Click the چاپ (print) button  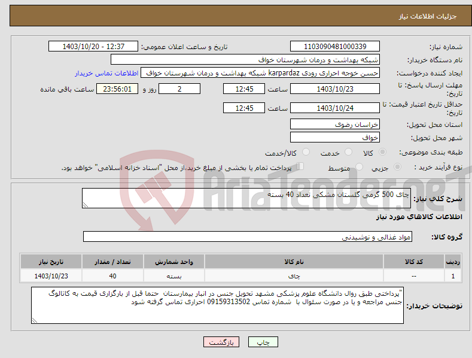[263, 342]
